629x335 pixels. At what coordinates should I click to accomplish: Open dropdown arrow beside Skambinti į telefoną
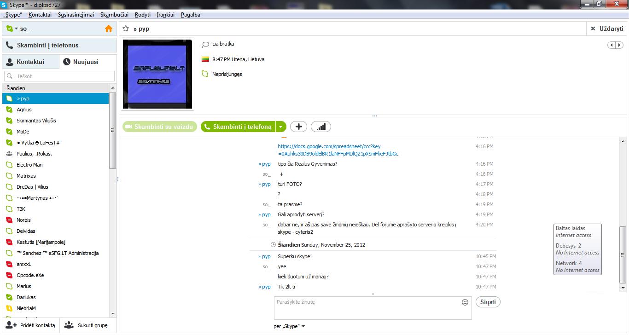point(281,127)
